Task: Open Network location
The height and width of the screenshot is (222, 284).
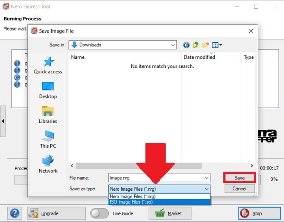Action: pos(48,164)
